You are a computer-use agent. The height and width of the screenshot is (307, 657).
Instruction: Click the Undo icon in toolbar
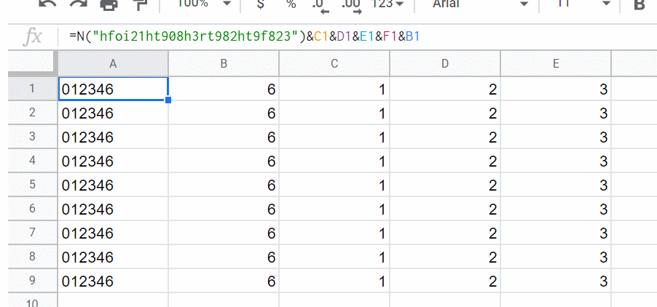(47, 4)
